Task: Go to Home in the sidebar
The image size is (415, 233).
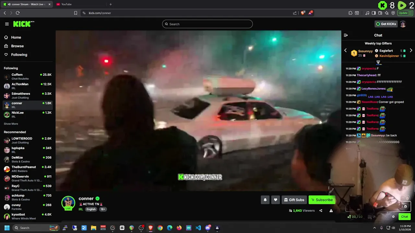Action: point(16,37)
